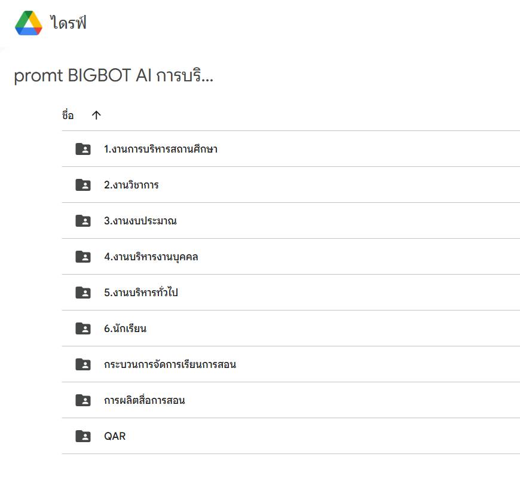Click the folder icon beside กระบวนการจัดการเรียนการสอน

click(x=83, y=364)
